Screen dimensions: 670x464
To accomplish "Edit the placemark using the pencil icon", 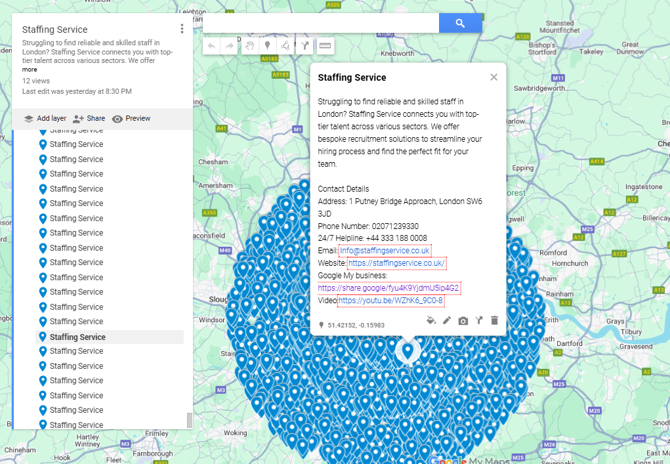I will tap(447, 320).
